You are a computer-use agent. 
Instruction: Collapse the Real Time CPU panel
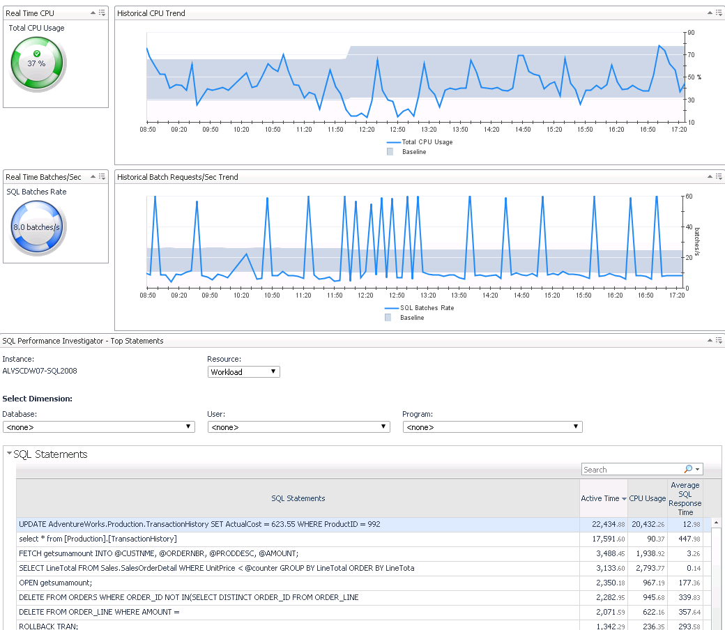[x=93, y=13]
